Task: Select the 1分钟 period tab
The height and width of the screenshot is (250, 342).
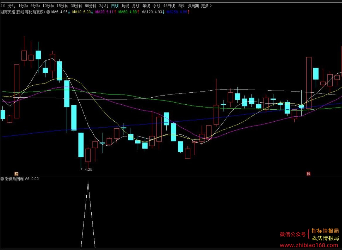Action: (x=23, y=6)
